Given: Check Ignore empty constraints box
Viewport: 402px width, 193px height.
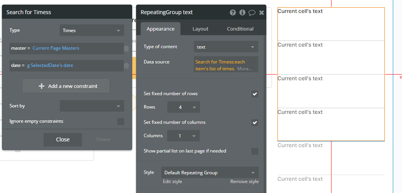Looking at the screenshot, I should pyautogui.click(x=121, y=122).
